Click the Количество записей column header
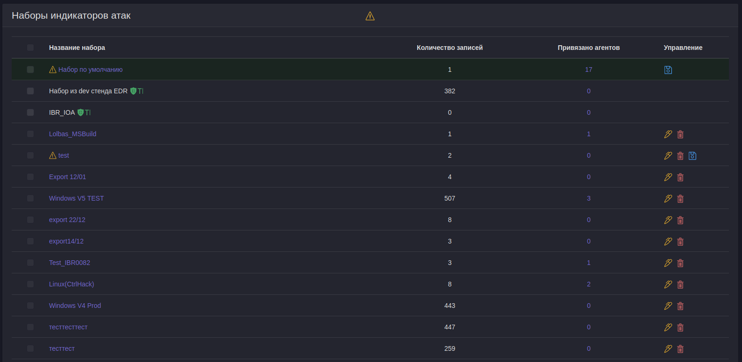742x362 pixels. [x=449, y=48]
